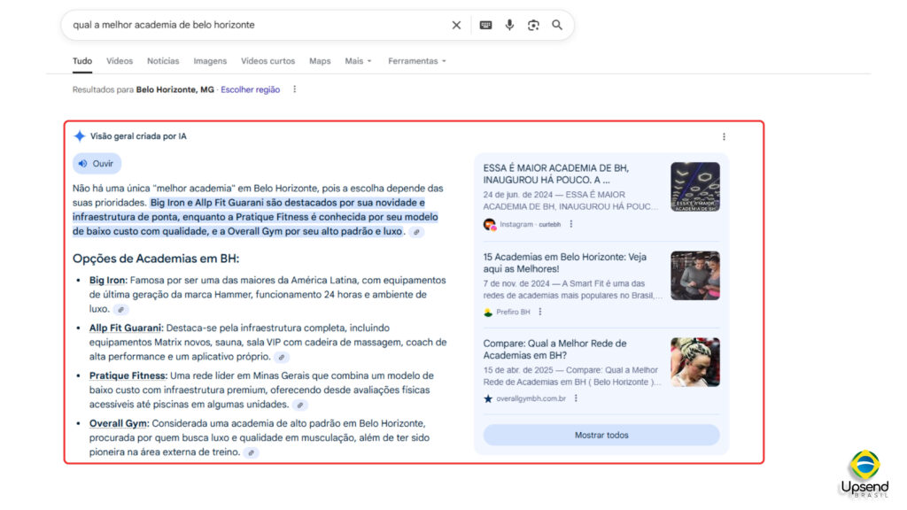The height and width of the screenshot is (510, 907).
Task: Play the overview with the Ouvir button
Action: pos(97,164)
